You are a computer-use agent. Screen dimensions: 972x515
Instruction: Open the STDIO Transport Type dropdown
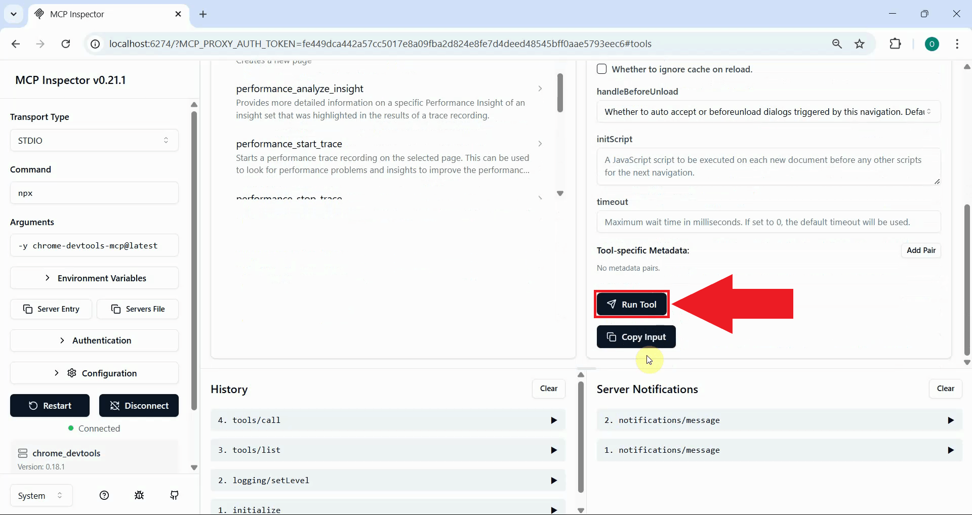pos(94,140)
